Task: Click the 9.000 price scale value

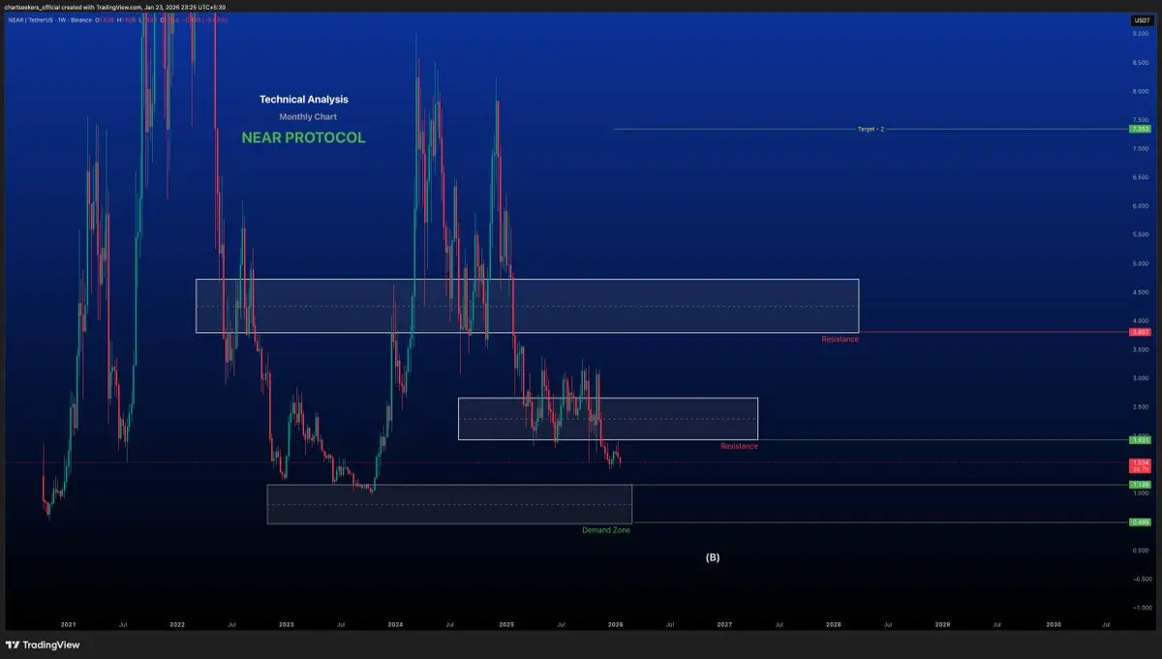Action: (1140, 34)
